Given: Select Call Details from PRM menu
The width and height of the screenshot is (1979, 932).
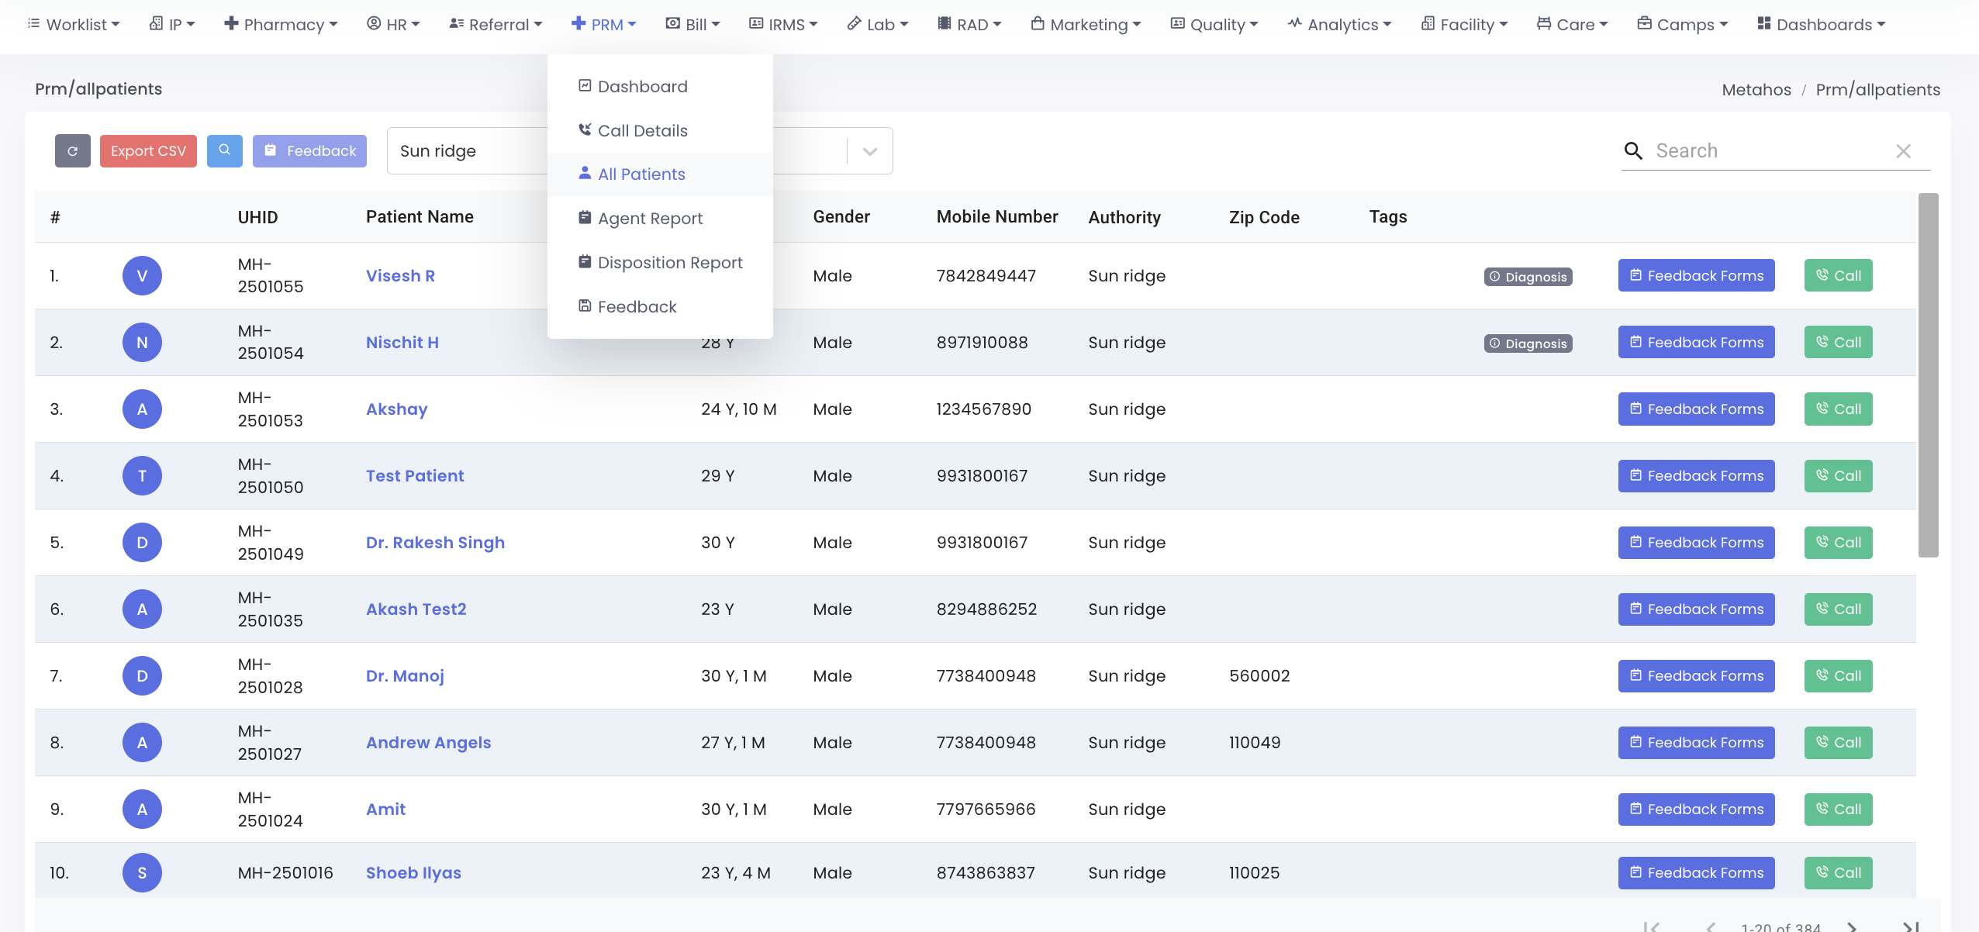Looking at the screenshot, I should [642, 130].
